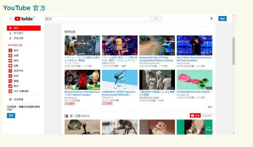Image resolution: width=253 pixels, height=147 pixels.
Task: Open the Sports channel icon
Action: click(10, 56)
